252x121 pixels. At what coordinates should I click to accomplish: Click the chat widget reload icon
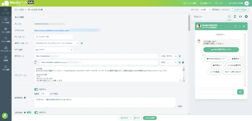235,26
